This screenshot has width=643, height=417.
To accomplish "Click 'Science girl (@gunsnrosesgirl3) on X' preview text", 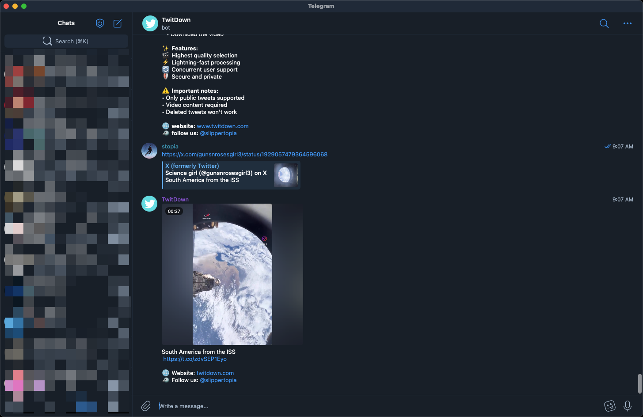I will pos(216,173).
